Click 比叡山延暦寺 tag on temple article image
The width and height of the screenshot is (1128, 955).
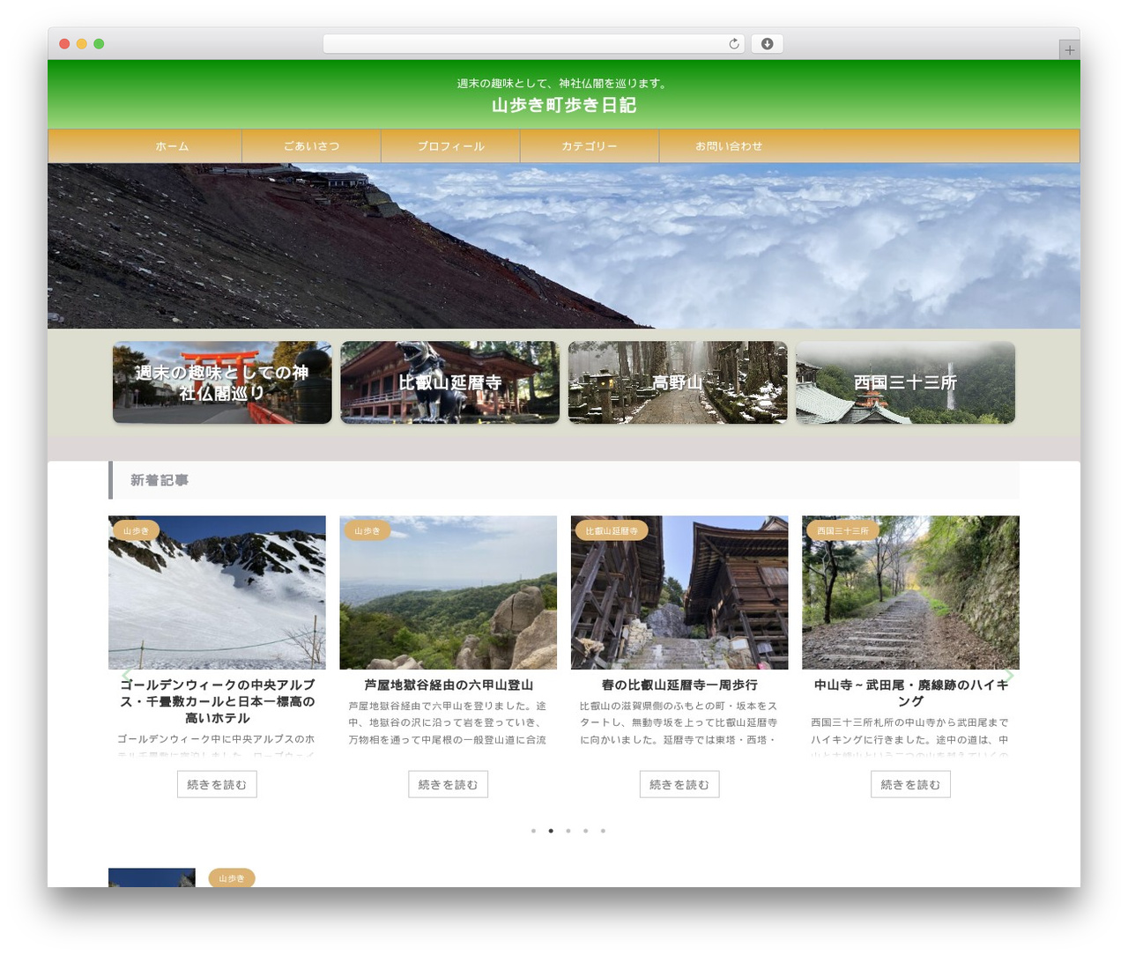(612, 530)
